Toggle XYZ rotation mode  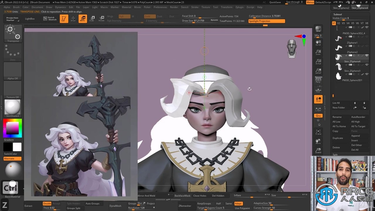(318, 116)
